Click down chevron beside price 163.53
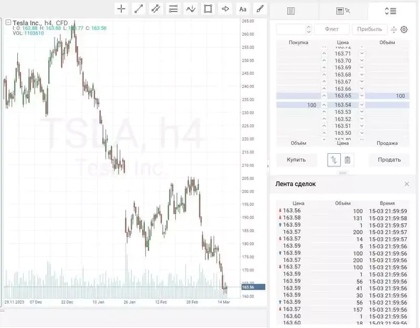Screen dimensions: 420x328 pyautogui.click(x=362, y=112)
